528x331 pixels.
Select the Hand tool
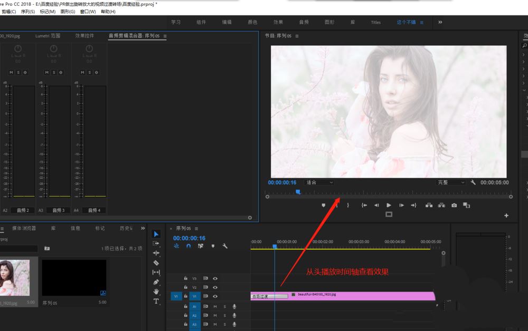[x=156, y=291]
